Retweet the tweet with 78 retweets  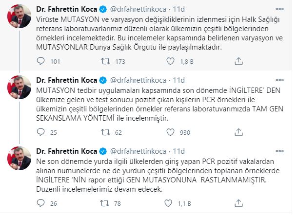click(x=105, y=203)
